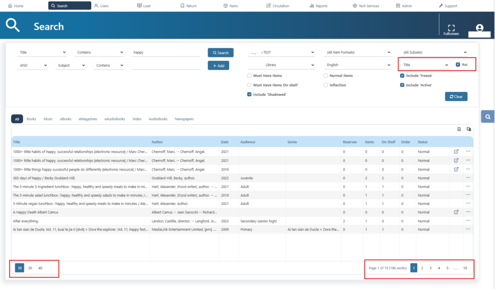Open more options for After everything row
This screenshot has width=495, height=289.
pos(468,220)
